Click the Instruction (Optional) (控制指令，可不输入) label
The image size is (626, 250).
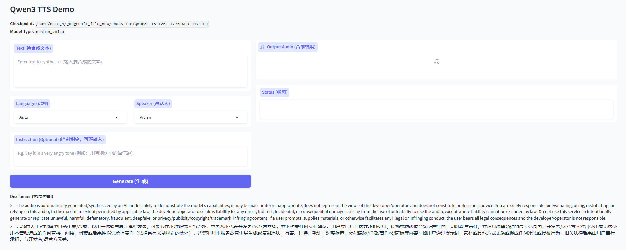(60, 139)
